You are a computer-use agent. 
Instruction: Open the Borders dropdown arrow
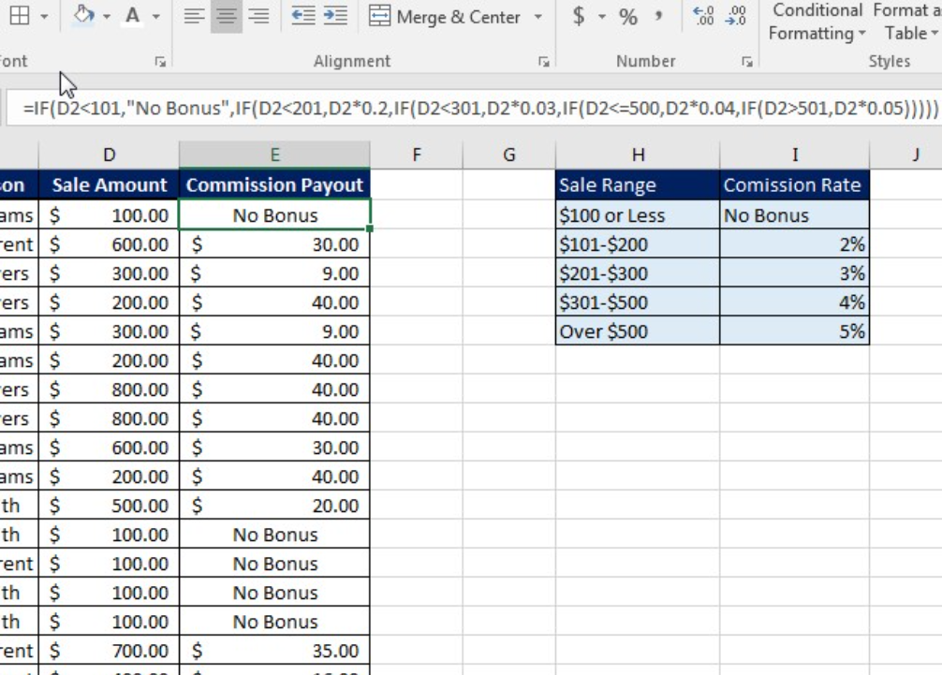[x=44, y=16]
